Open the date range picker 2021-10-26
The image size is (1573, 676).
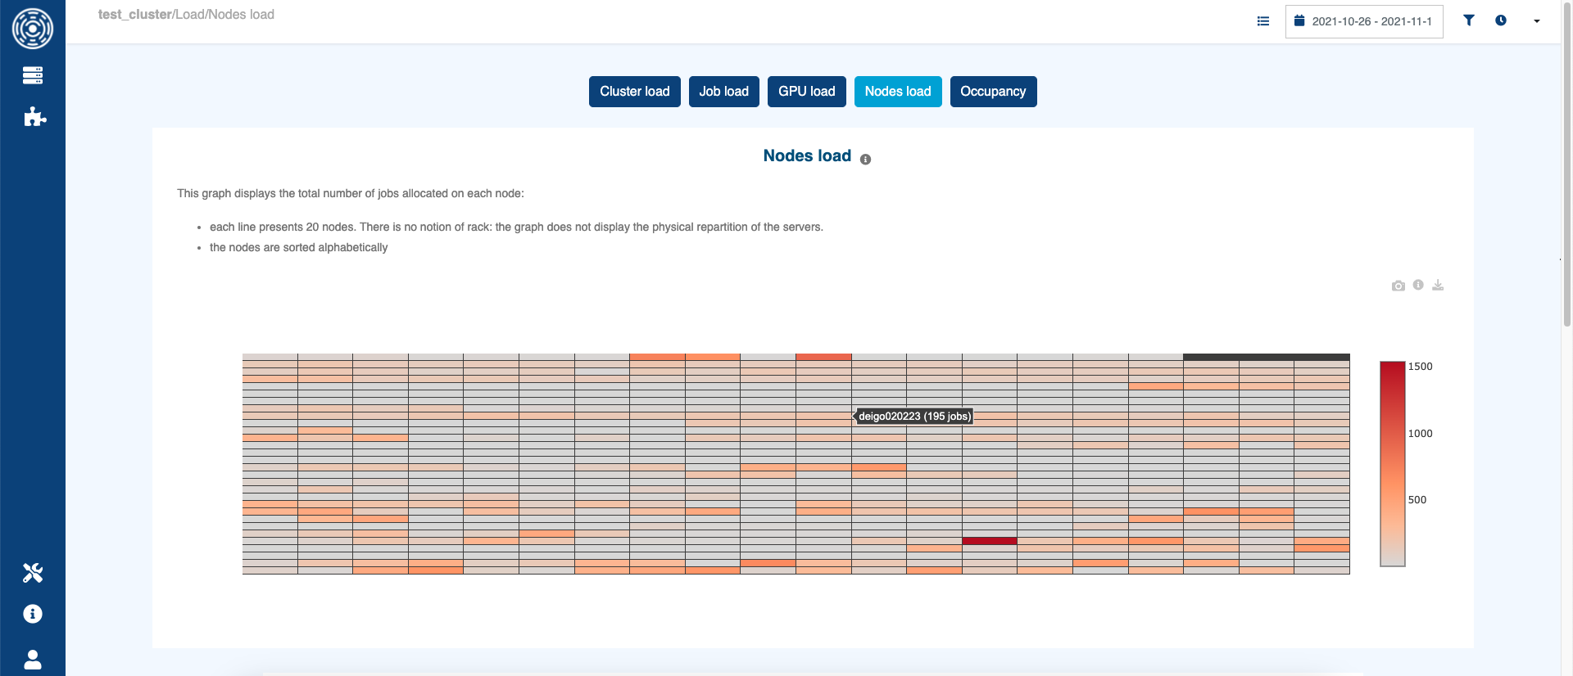tap(1364, 21)
